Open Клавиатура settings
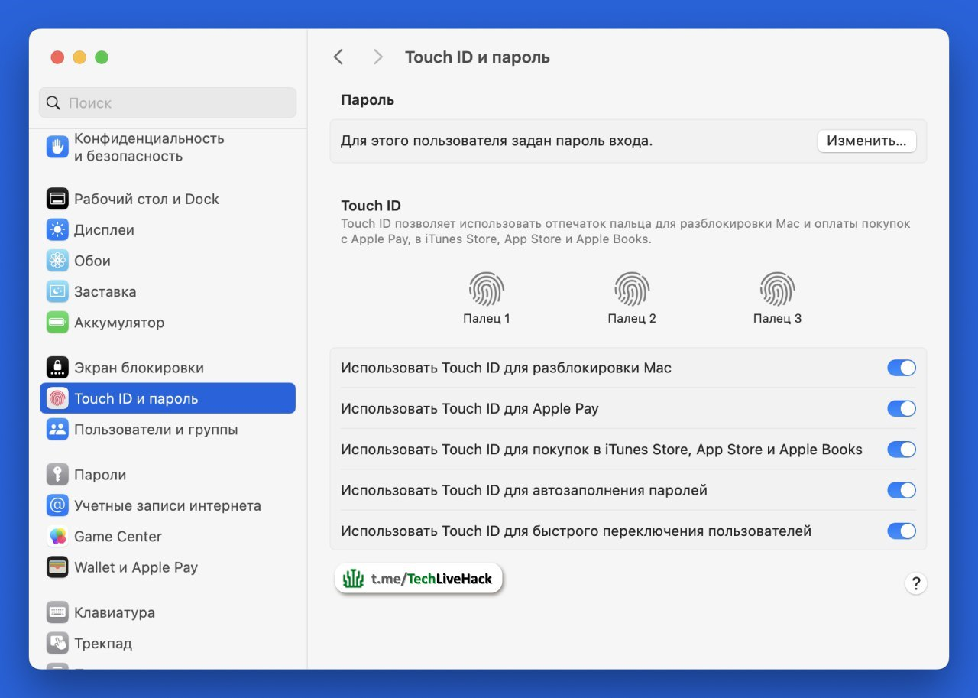 (167, 612)
